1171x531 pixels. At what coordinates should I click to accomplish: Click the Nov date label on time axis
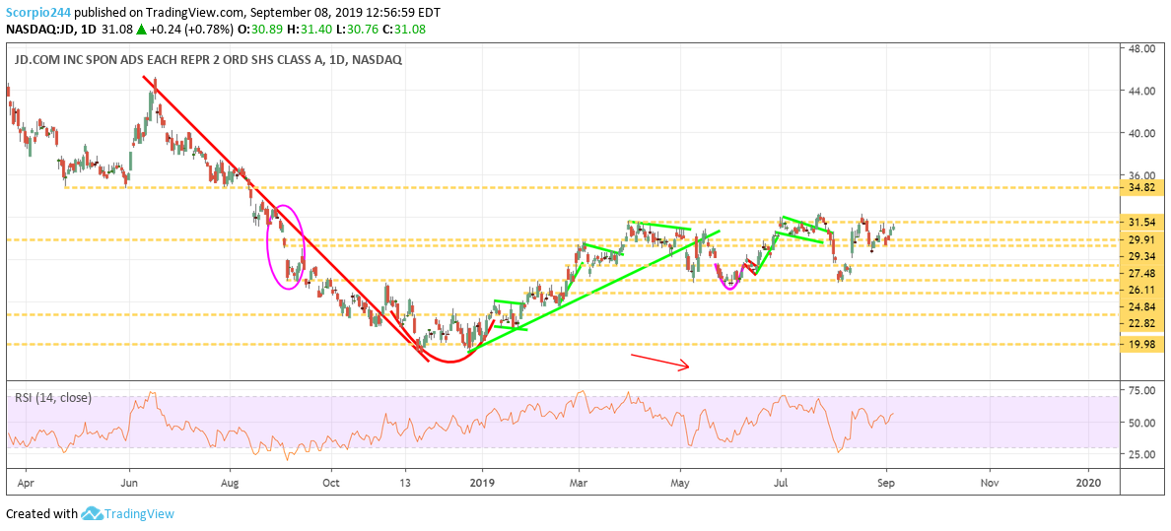[x=989, y=483]
